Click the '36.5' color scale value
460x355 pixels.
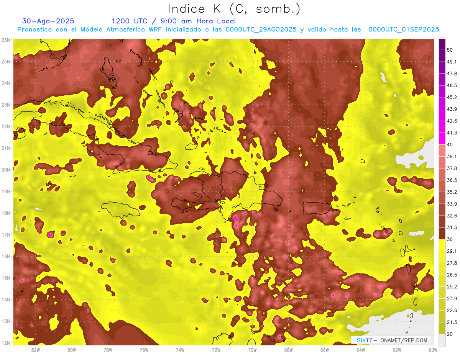(452, 180)
